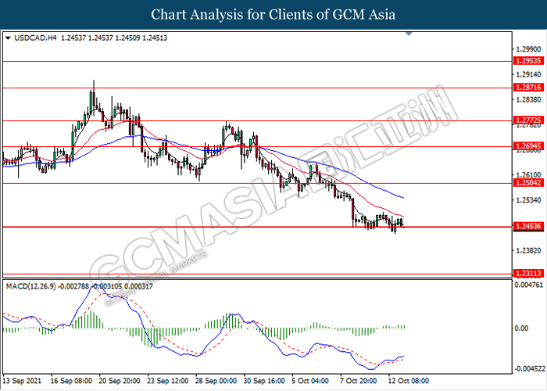Select the 1.27725 red price label
This screenshot has height=391, width=547.
(528, 120)
